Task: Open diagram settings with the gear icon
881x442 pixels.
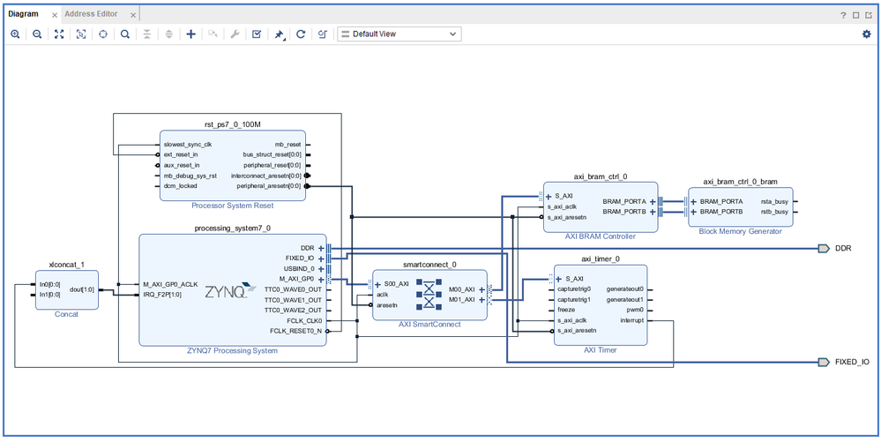Action: pyautogui.click(x=865, y=34)
